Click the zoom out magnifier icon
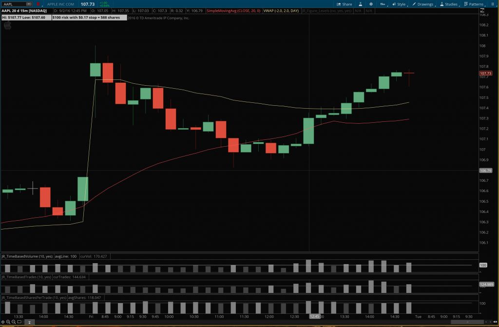 [14, 322]
